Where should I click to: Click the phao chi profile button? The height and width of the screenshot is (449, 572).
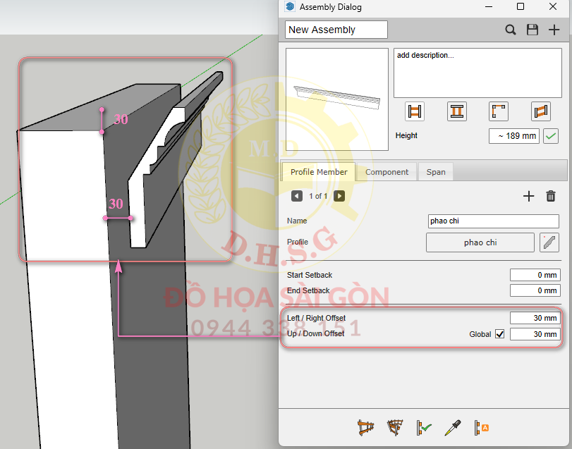pos(480,242)
